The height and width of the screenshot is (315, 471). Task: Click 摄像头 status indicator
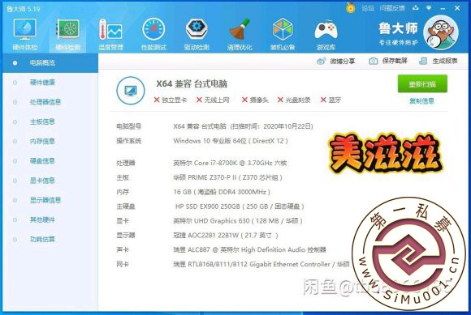(255, 100)
